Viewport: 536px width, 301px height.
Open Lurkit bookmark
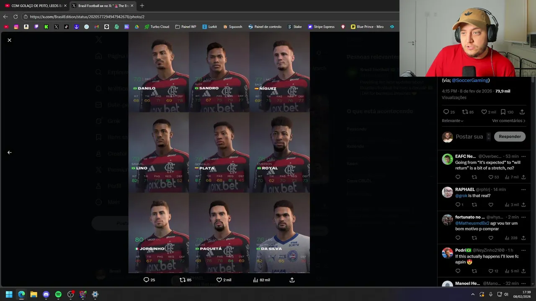[x=209, y=26]
